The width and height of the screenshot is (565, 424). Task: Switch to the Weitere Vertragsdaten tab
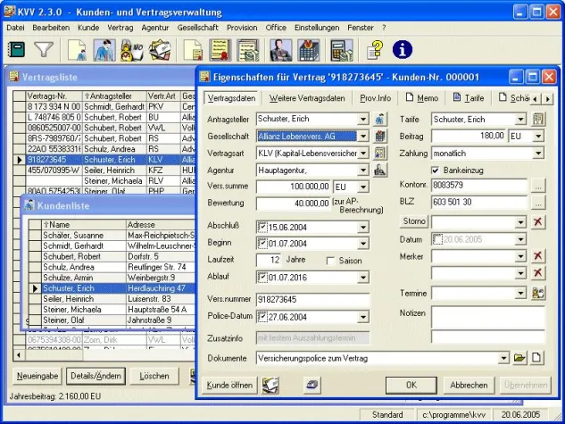(306, 97)
